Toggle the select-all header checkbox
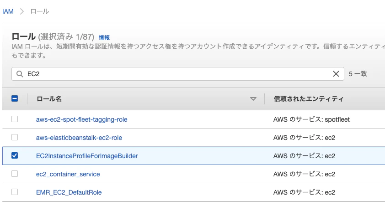 click(x=15, y=98)
